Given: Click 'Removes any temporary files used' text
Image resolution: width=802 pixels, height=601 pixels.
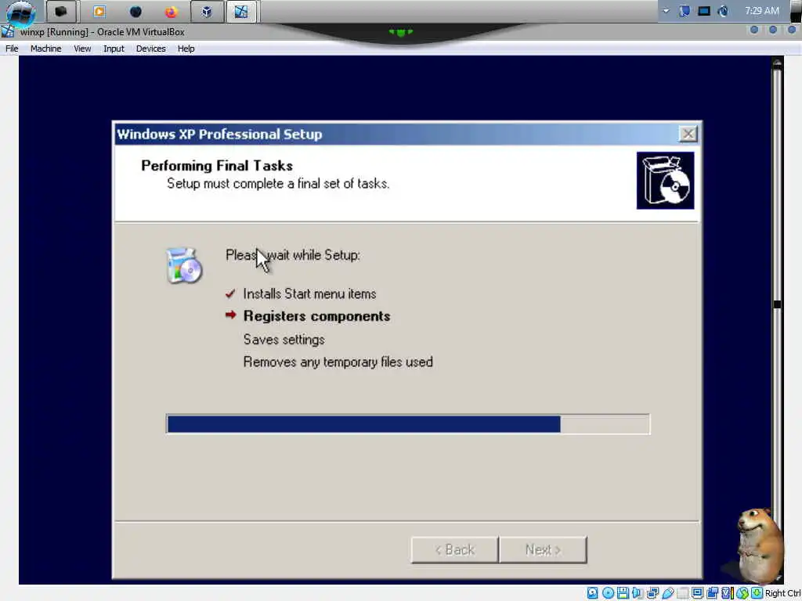Looking at the screenshot, I should click(x=338, y=362).
